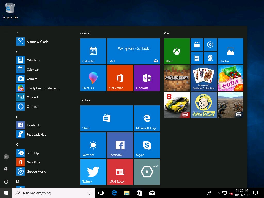This screenshot has height=198, width=264.
Task: Click the letter F group header
Action: click(17, 117)
